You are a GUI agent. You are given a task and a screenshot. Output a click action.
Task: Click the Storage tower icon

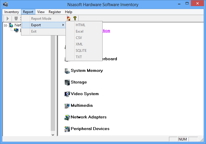(67, 83)
